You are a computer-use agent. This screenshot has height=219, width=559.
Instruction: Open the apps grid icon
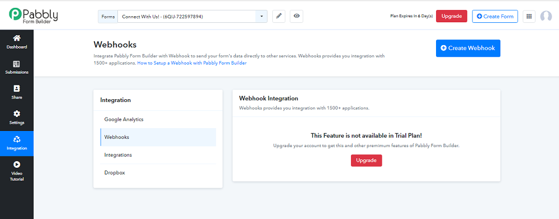(x=529, y=16)
